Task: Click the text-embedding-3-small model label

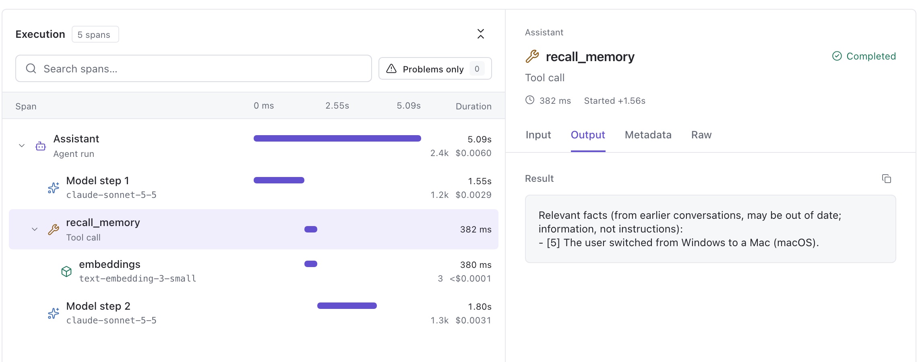Action: pyautogui.click(x=138, y=278)
